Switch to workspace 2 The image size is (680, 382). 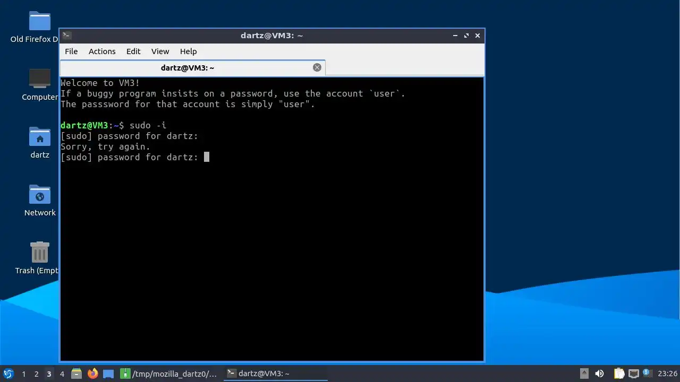tap(36, 374)
